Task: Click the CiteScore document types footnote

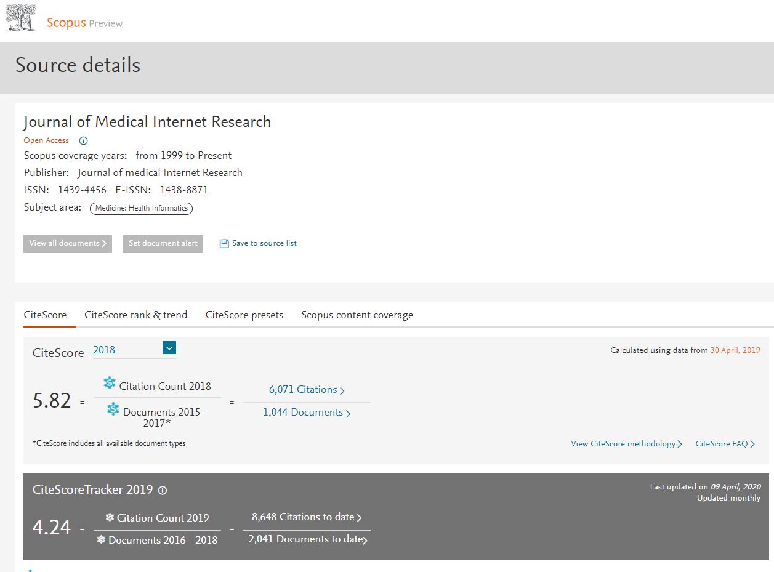Action: 109,443
